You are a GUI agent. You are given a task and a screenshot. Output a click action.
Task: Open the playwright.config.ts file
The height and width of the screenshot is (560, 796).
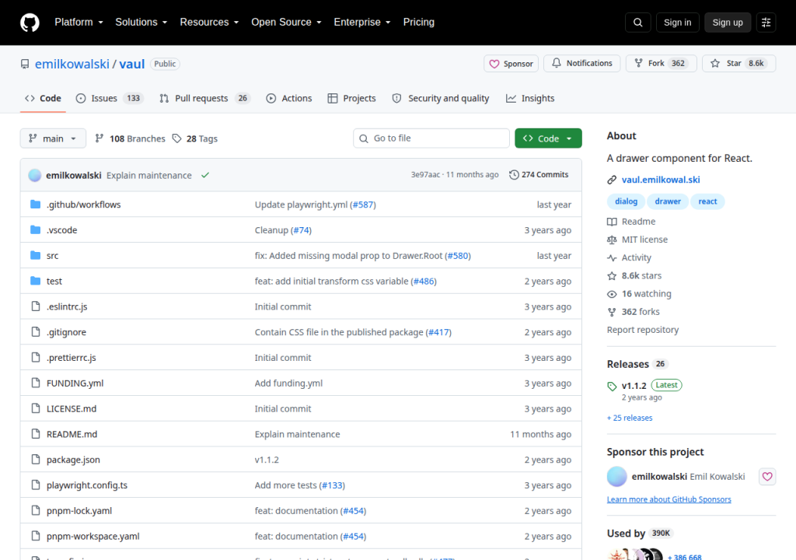pos(87,485)
